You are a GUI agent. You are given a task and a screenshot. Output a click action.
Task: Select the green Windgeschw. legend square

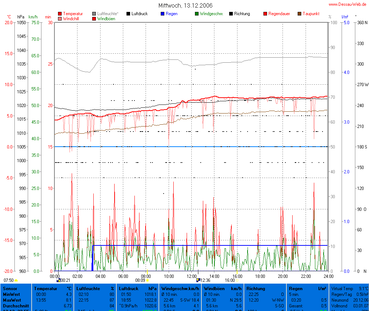coord(197,14)
